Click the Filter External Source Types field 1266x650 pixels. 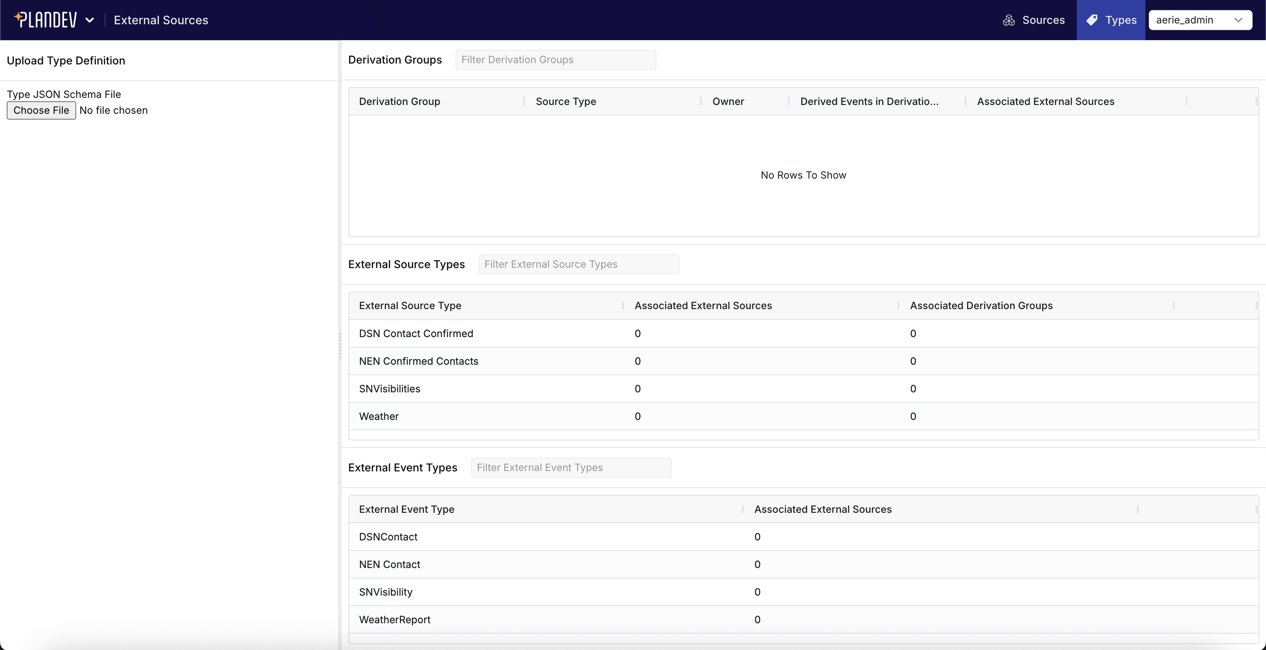579,264
